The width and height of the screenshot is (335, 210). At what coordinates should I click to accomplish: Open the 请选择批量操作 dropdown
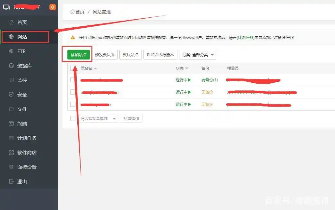(98, 118)
